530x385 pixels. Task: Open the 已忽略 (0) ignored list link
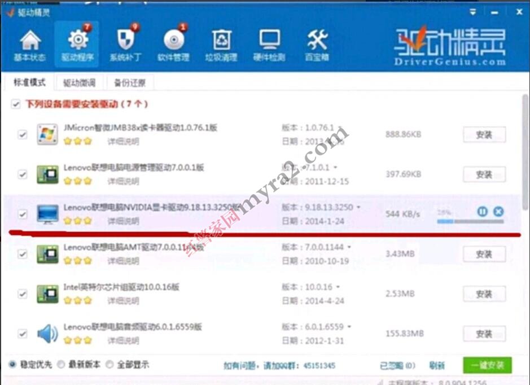pos(397,365)
